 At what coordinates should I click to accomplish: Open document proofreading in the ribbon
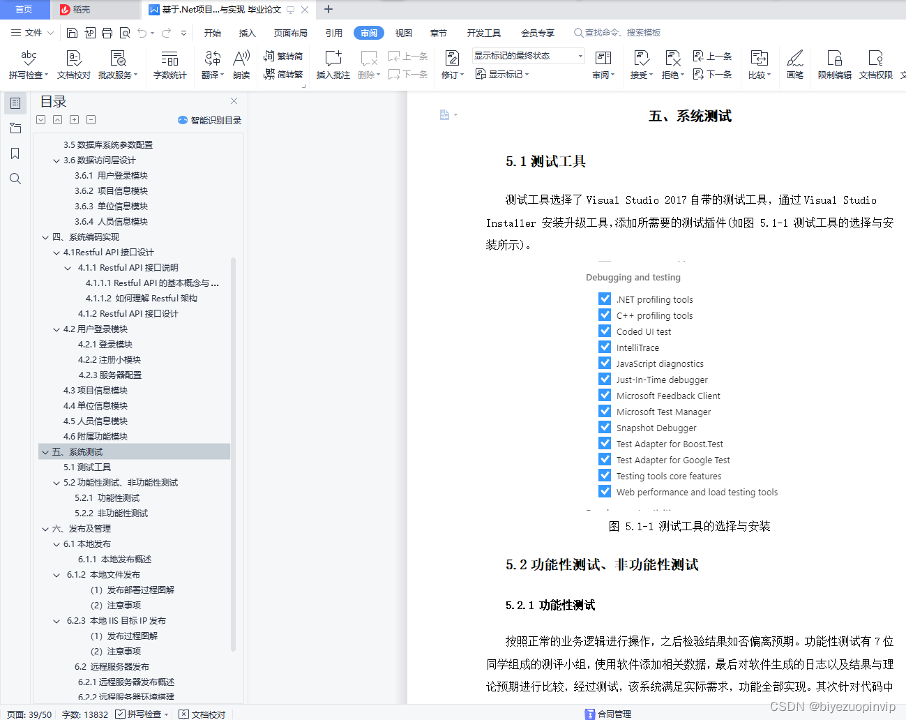coord(74,64)
